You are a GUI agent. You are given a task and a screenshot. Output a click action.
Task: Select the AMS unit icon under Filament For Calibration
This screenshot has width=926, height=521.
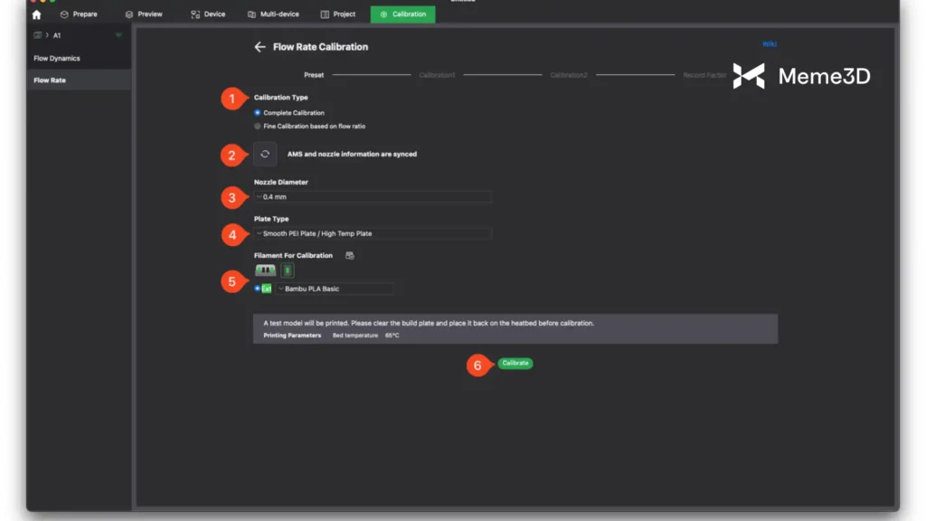click(x=265, y=270)
